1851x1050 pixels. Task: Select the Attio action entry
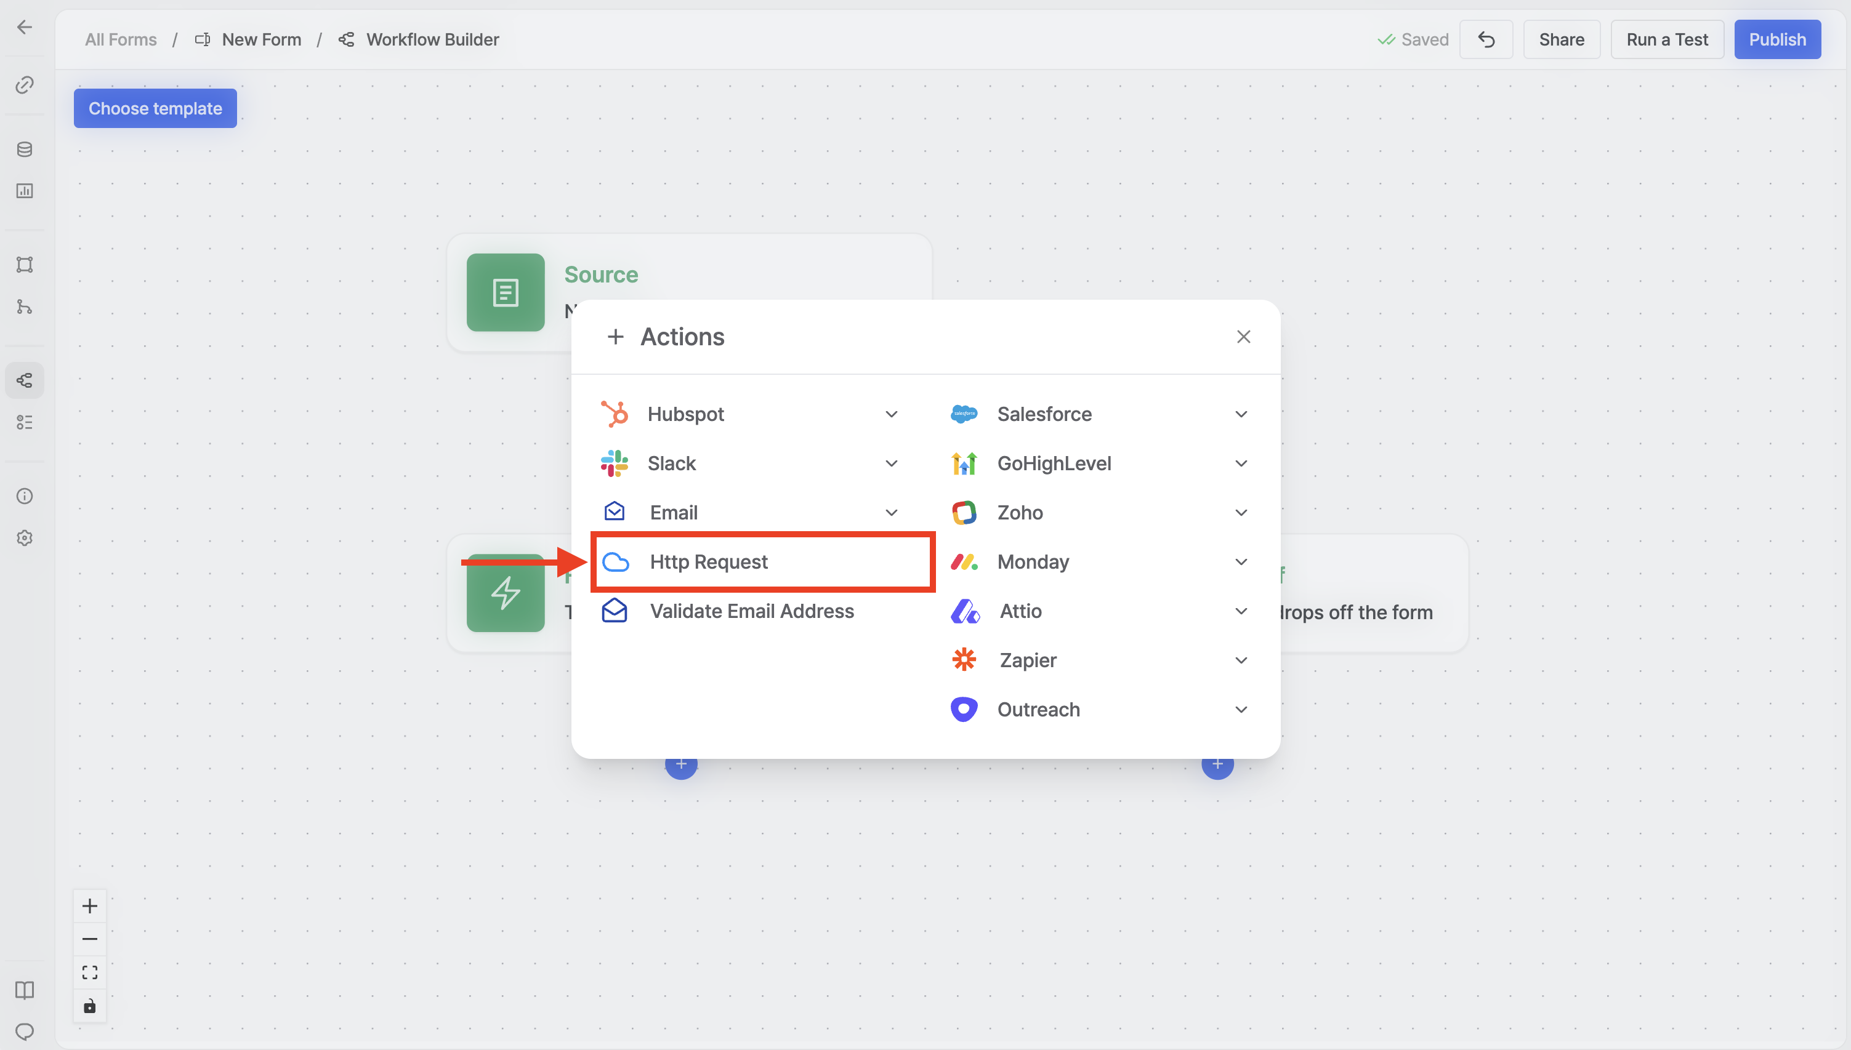[x=1101, y=611]
